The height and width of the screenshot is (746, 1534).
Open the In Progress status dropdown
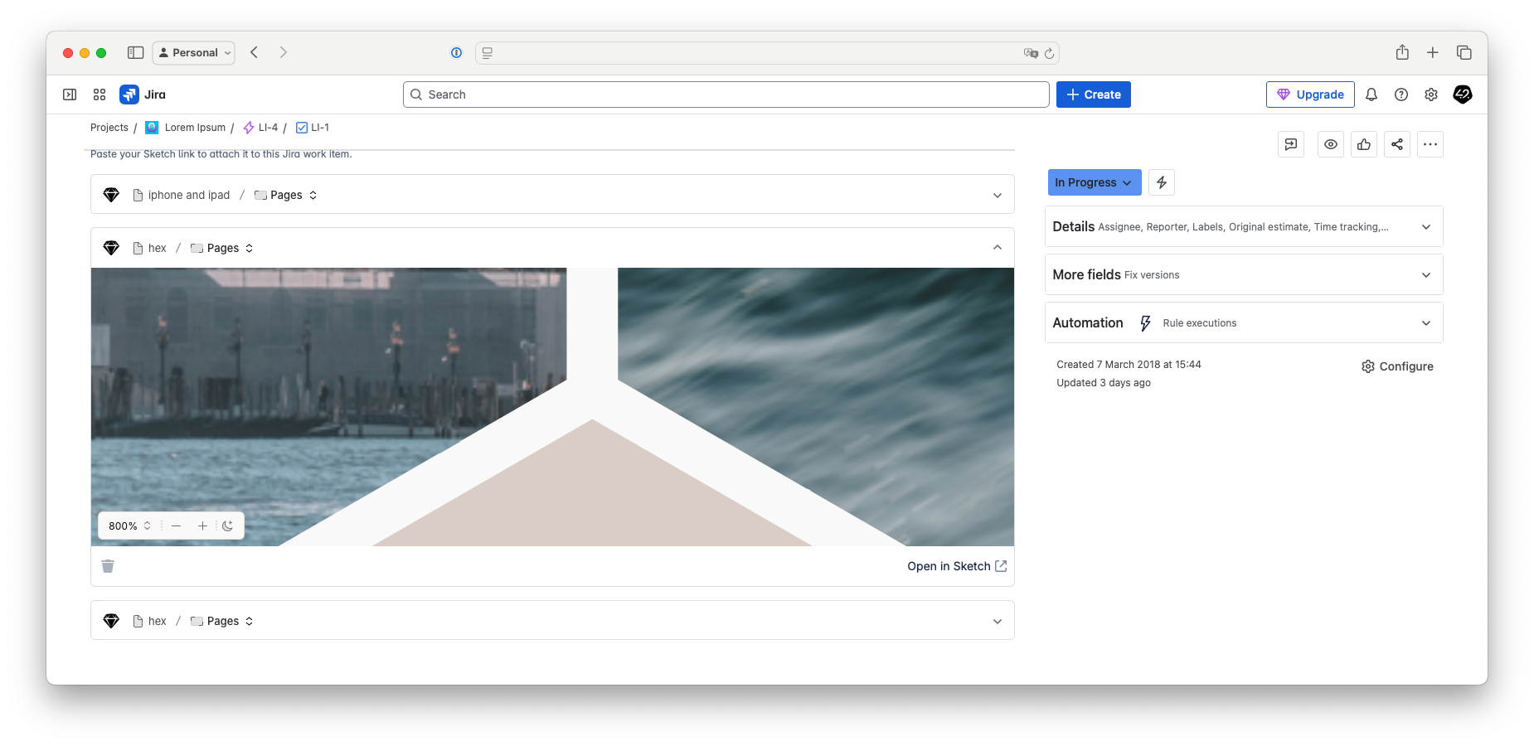(1095, 182)
